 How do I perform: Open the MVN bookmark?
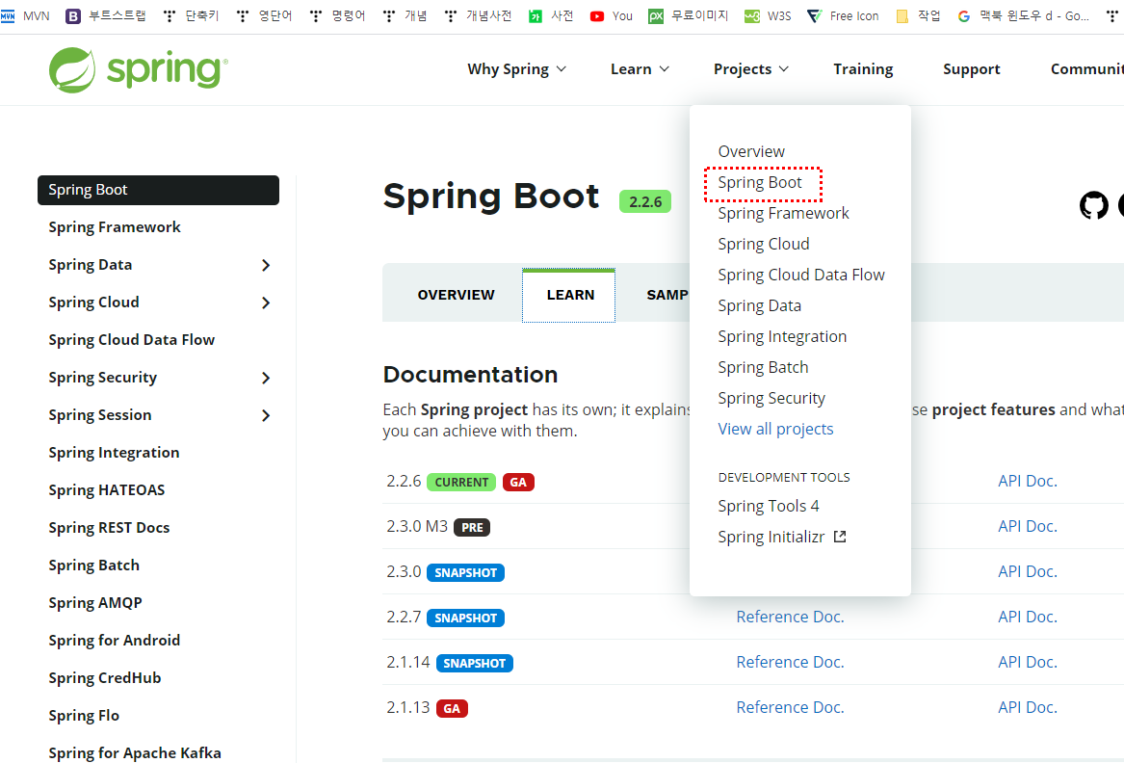[x=26, y=15]
